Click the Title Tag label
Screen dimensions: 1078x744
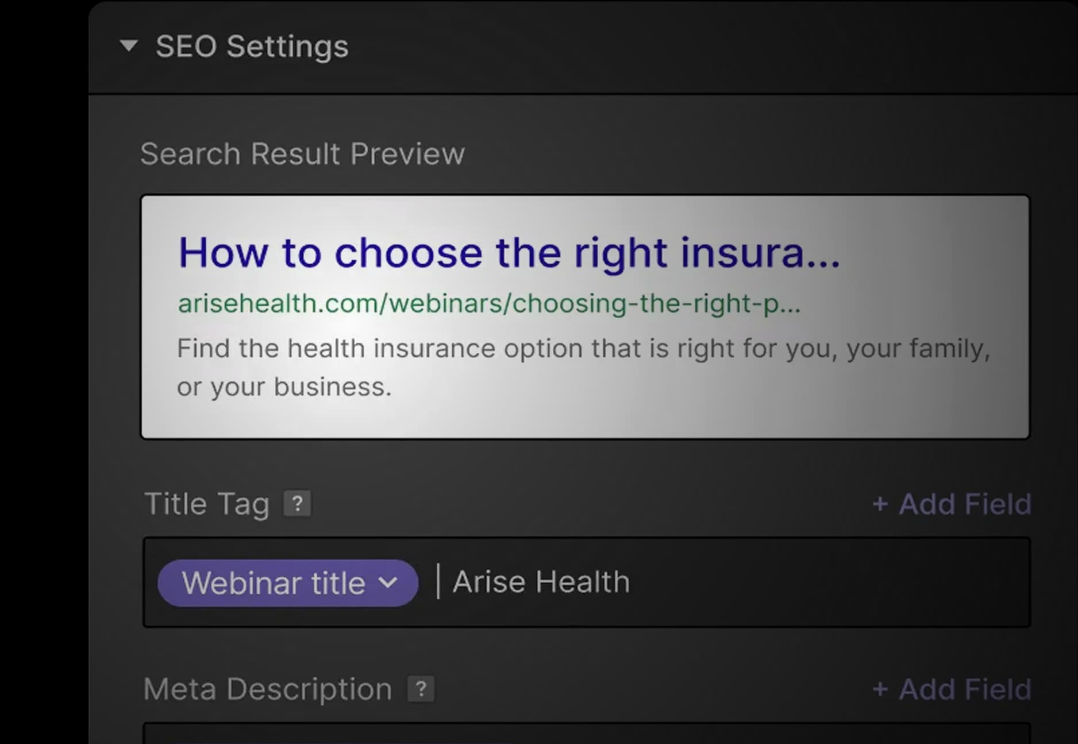coord(207,504)
